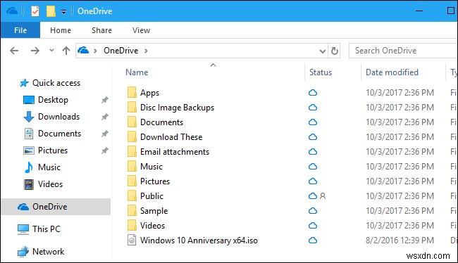Click the date modified for Apps folder
Screen dimensions: 458x263
[400, 93]
